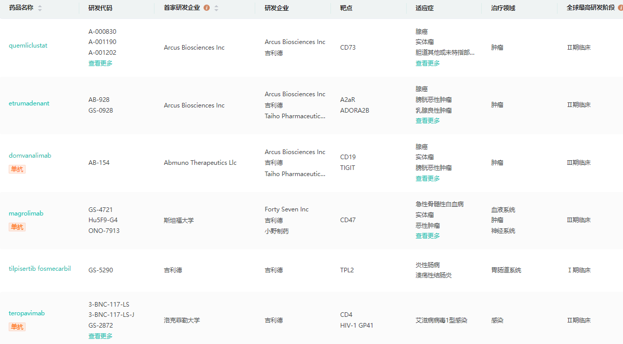Click the 靶点 column header
The width and height of the screenshot is (623, 344).
point(346,8)
